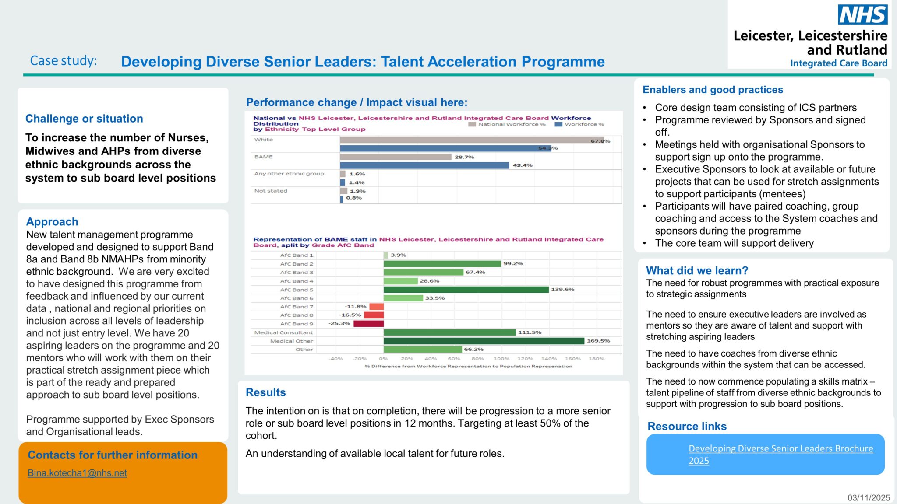The image size is (897, 504).
Task: Select the Enablers and good practices heading
Action: (x=712, y=90)
